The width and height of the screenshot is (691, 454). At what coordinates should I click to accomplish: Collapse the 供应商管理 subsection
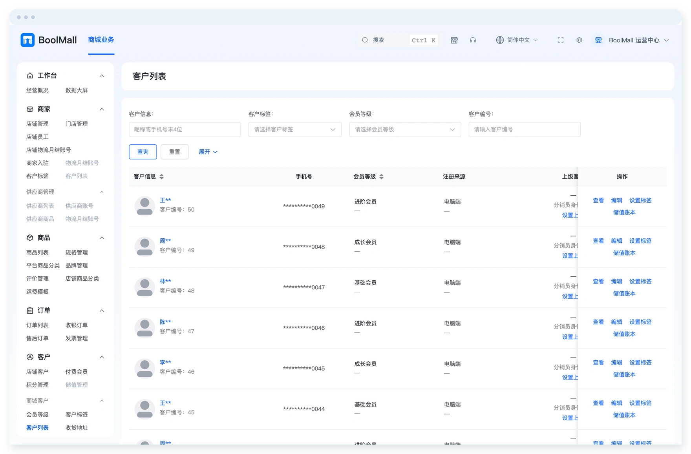coord(102,192)
